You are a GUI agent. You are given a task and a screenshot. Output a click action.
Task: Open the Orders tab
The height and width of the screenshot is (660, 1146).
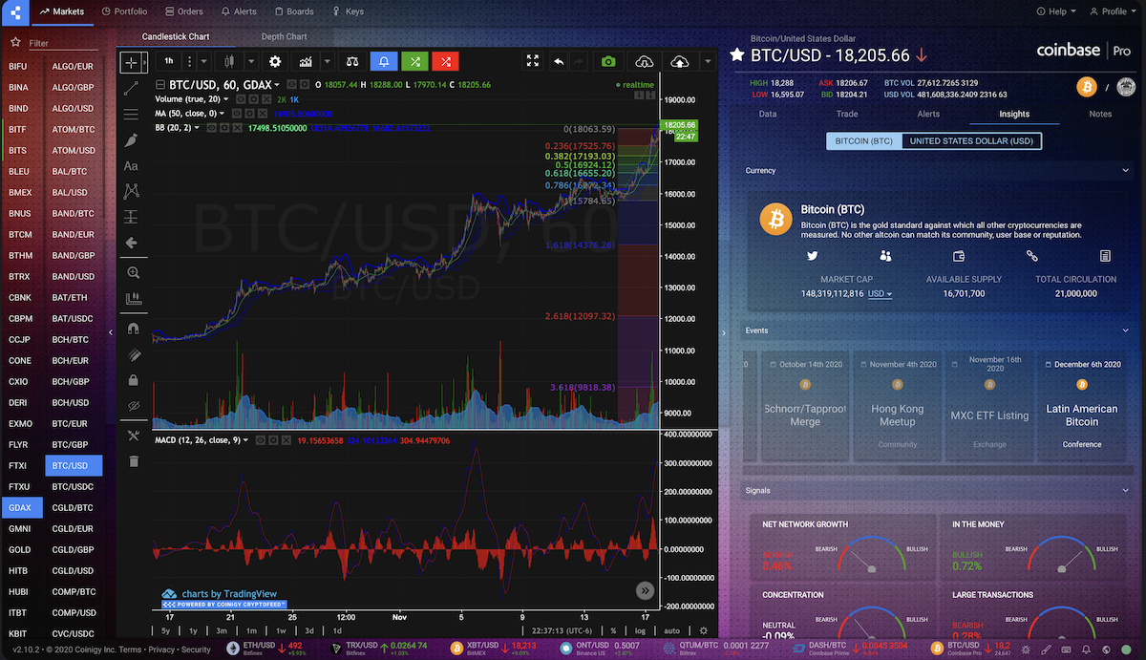(x=183, y=11)
